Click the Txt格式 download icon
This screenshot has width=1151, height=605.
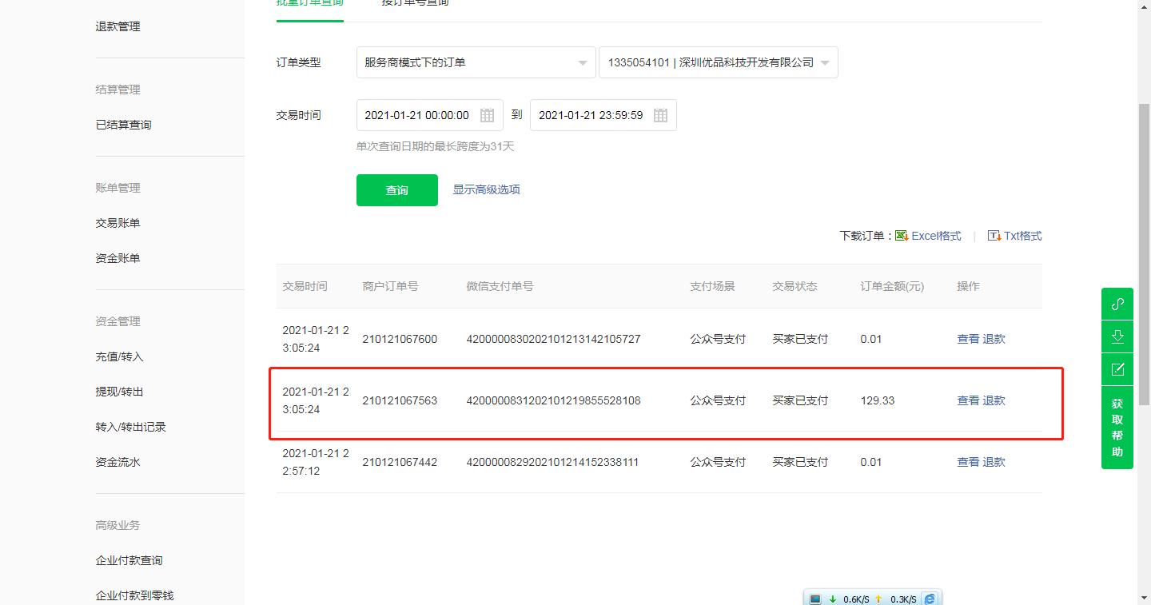click(x=994, y=236)
